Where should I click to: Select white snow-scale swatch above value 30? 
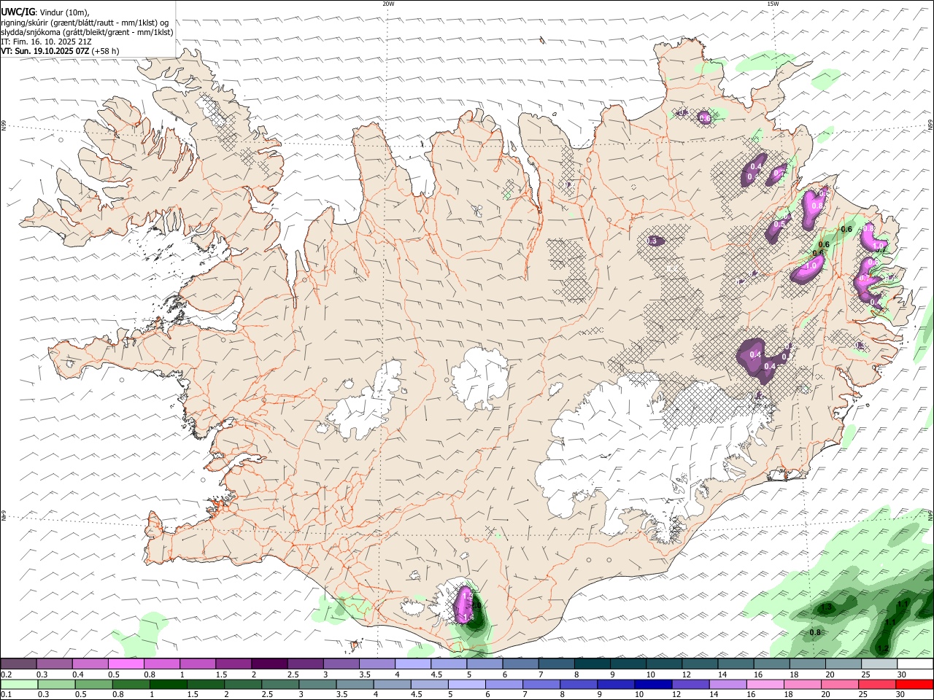(x=915, y=664)
